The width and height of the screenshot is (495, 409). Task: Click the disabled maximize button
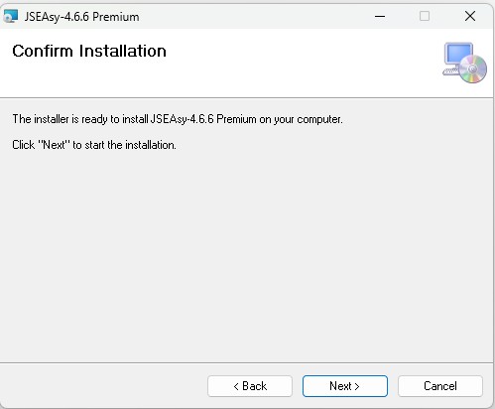(x=425, y=16)
